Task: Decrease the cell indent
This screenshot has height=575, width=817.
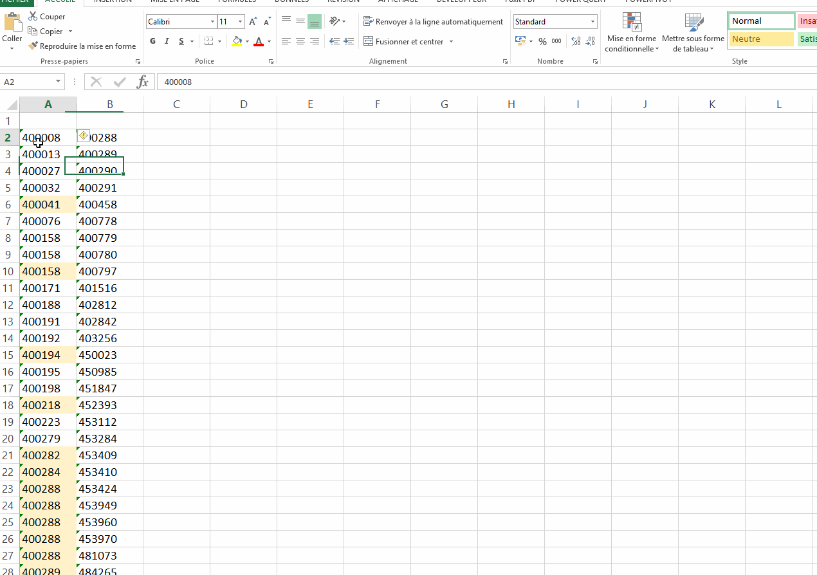Action: [x=335, y=41]
